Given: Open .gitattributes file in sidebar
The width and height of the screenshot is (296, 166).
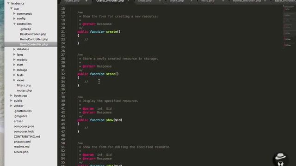Looking at the screenshot, I should coord(23,111).
